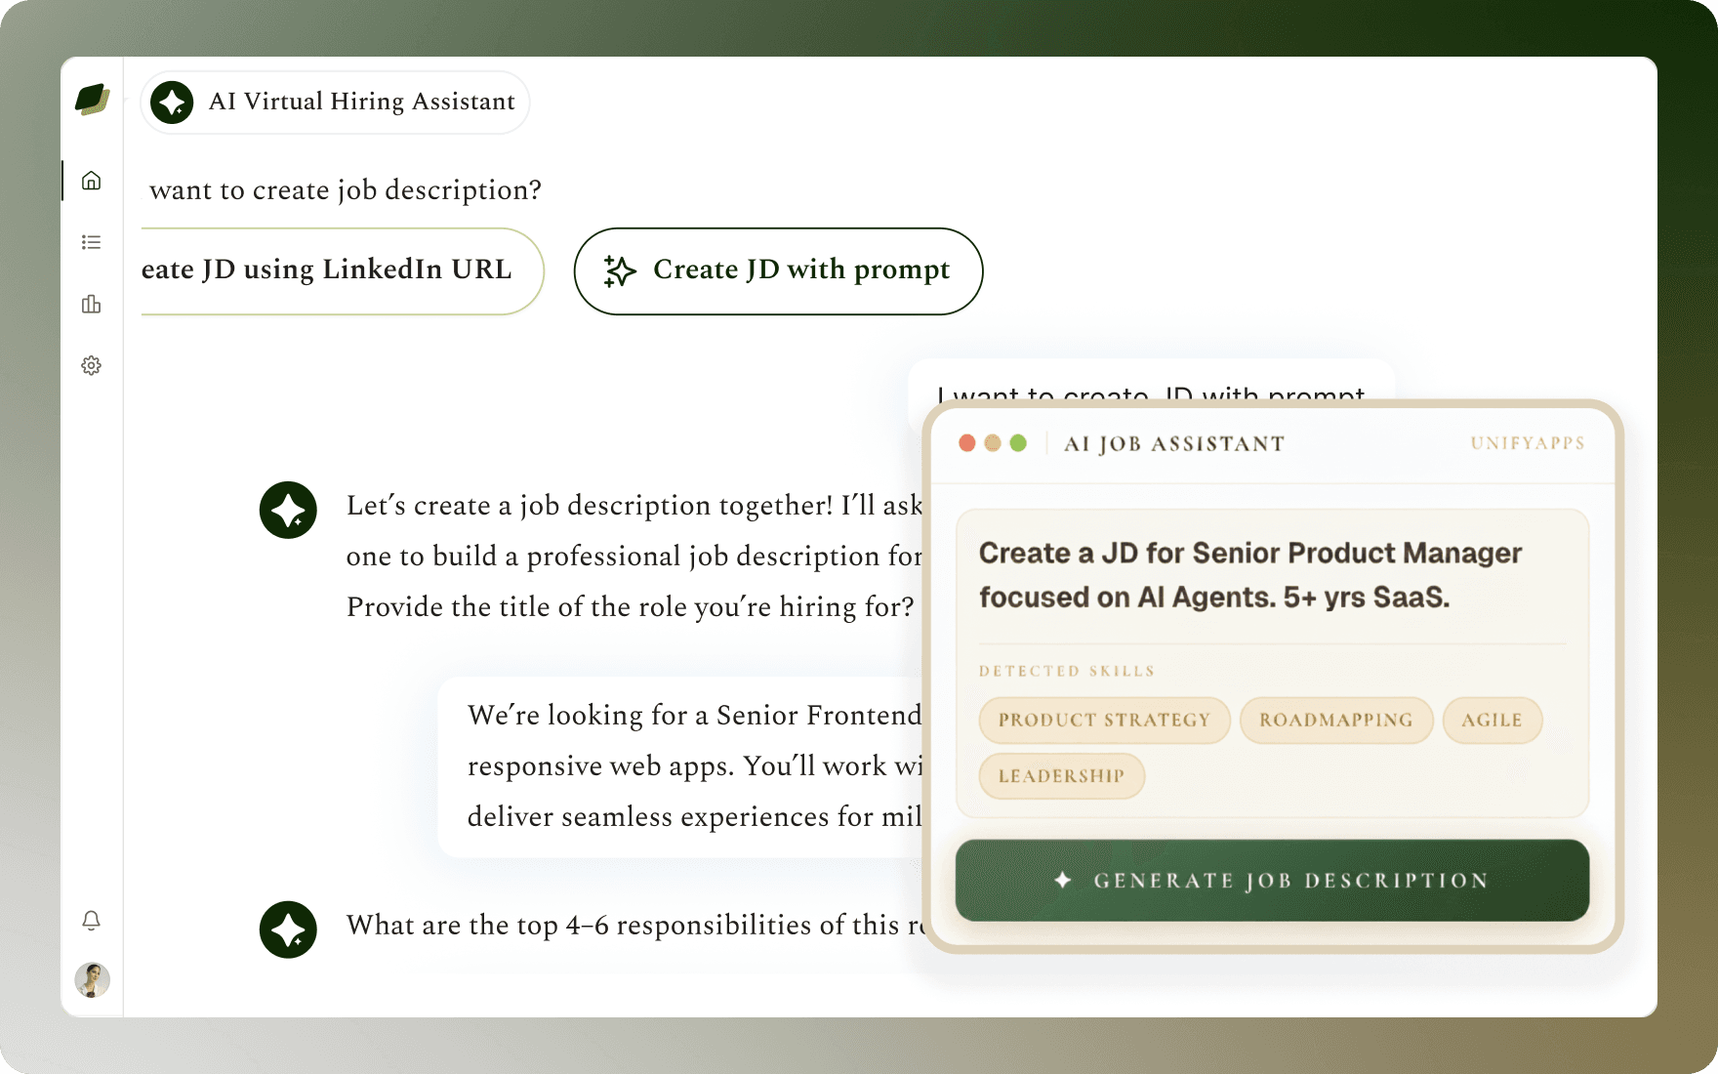The width and height of the screenshot is (1718, 1074).
Task: Open the analytics bar chart sidebar icon
Action: tap(92, 304)
